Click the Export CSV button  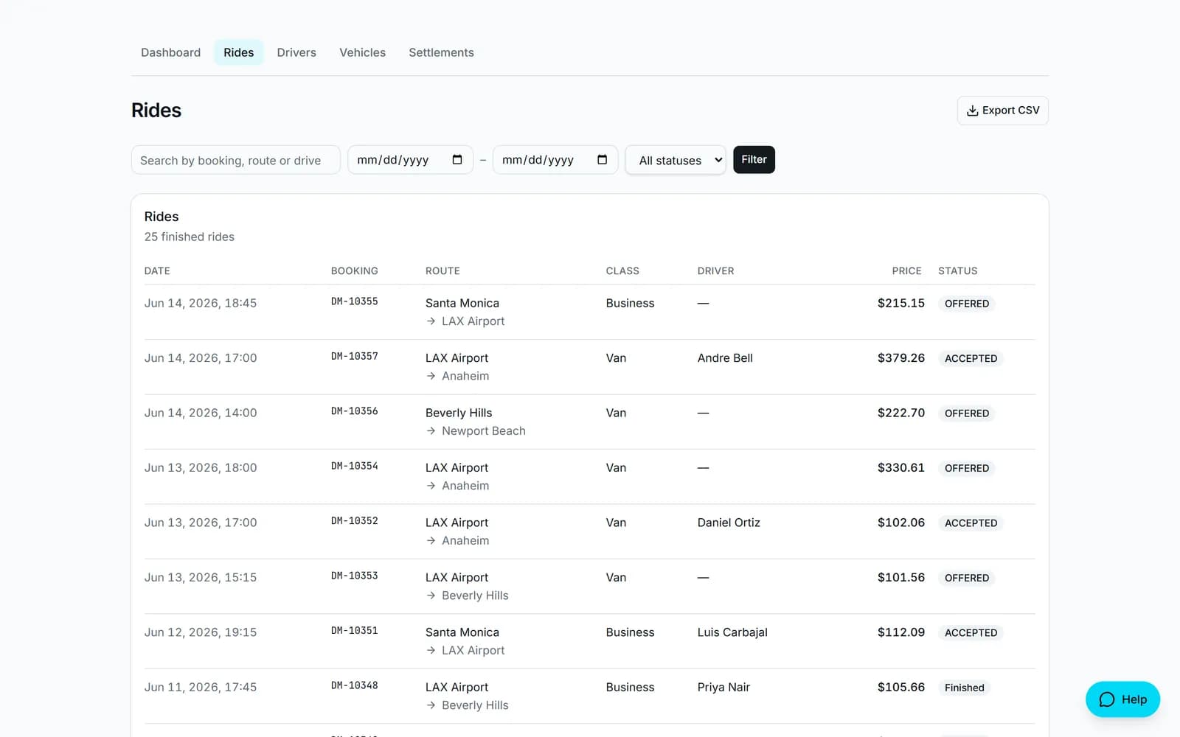click(x=1002, y=111)
